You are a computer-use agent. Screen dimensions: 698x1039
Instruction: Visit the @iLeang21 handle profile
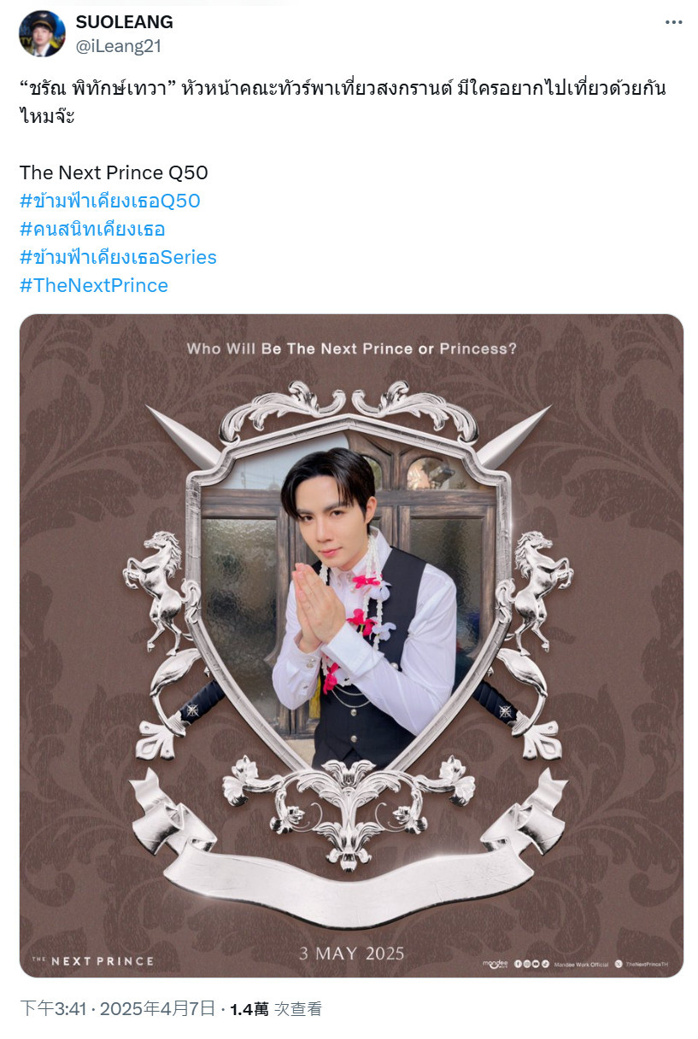(119, 46)
